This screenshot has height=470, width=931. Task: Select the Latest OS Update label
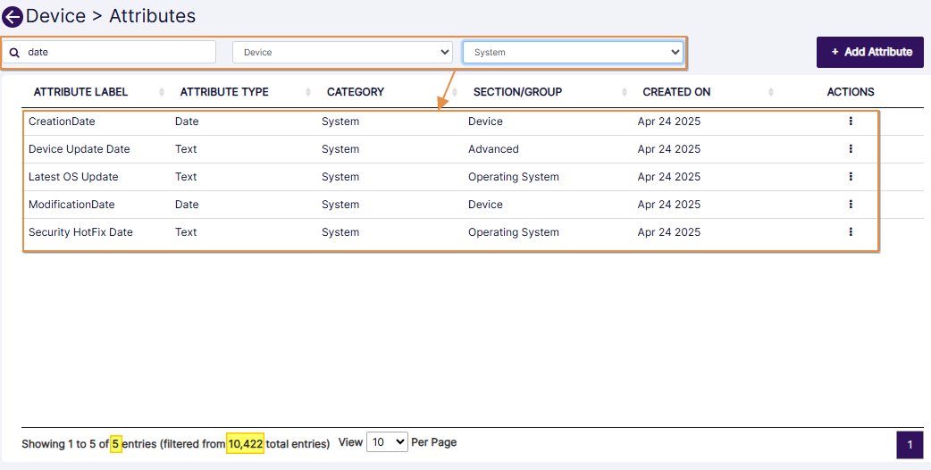(73, 177)
